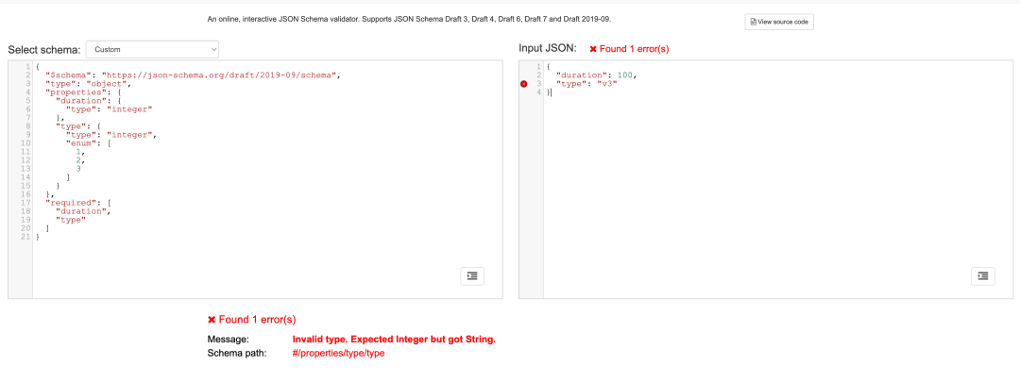Click the red error marker on line 3
Image resolution: width=1020 pixels, height=382 pixels.
point(524,84)
